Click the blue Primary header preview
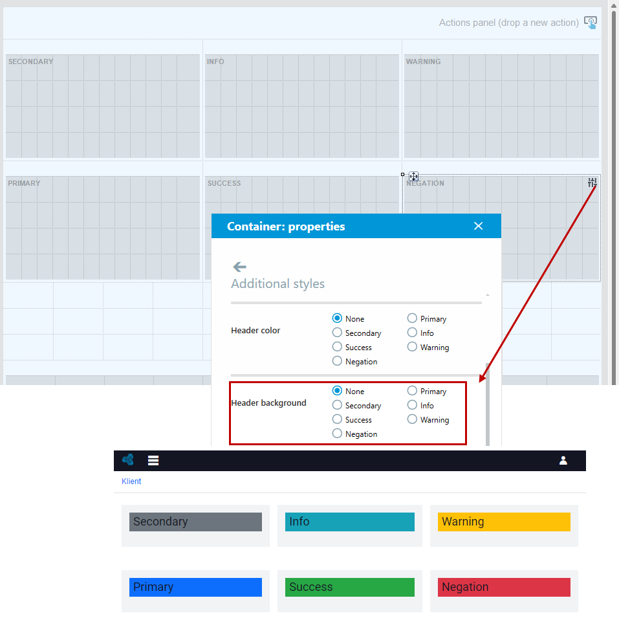Image resolution: width=619 pixels, height=620 pixels. [195, 587]
